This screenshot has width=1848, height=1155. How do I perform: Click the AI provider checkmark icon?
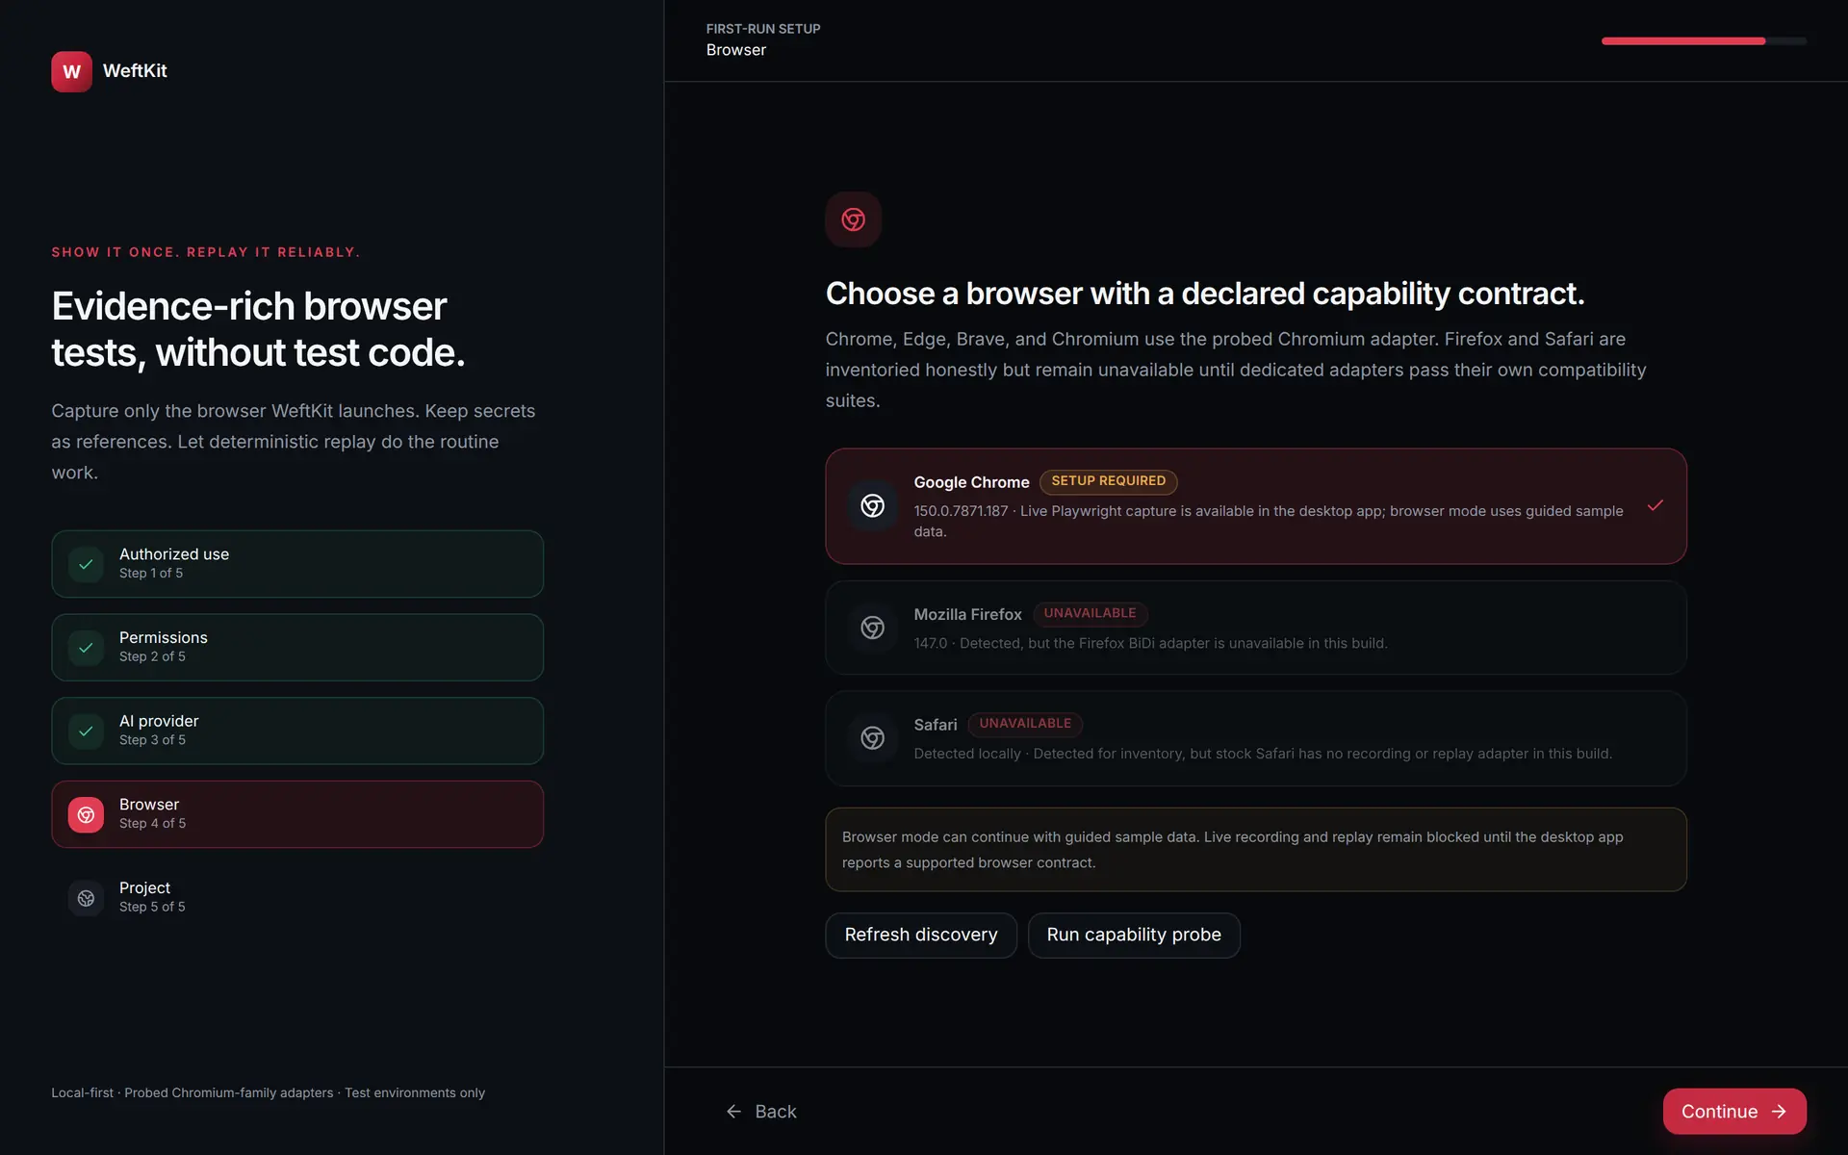(x=86, y=731)
